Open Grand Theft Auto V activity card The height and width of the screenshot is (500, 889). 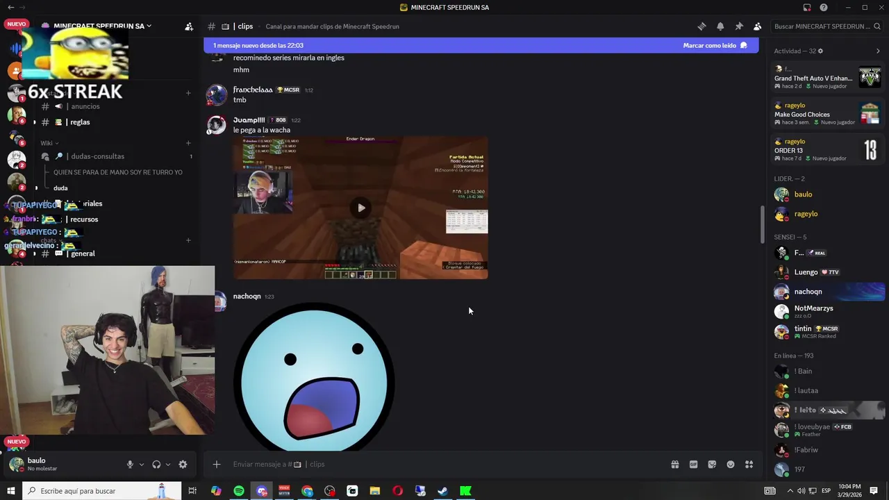point(827,78)
